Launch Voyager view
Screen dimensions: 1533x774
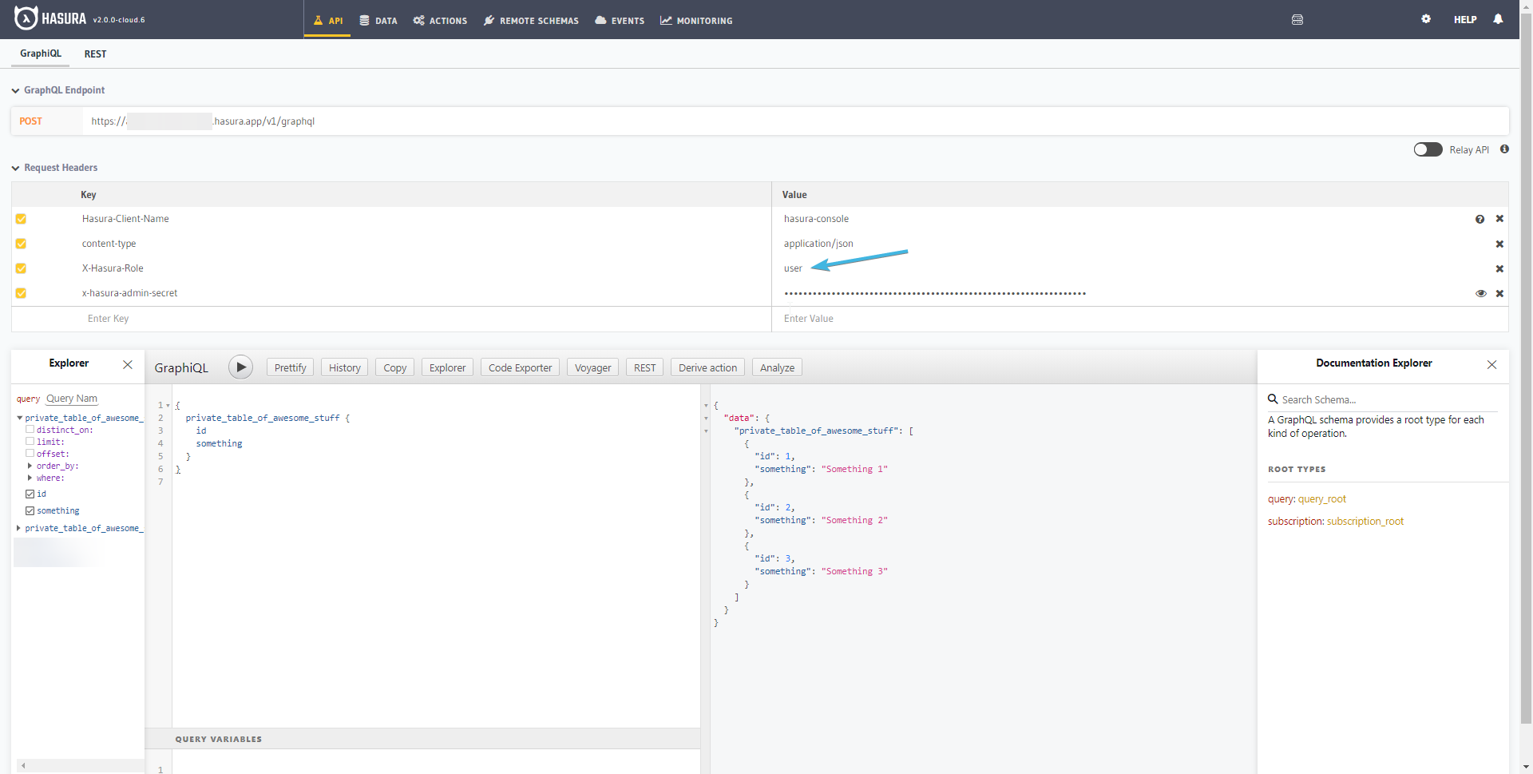click(592, 367)
